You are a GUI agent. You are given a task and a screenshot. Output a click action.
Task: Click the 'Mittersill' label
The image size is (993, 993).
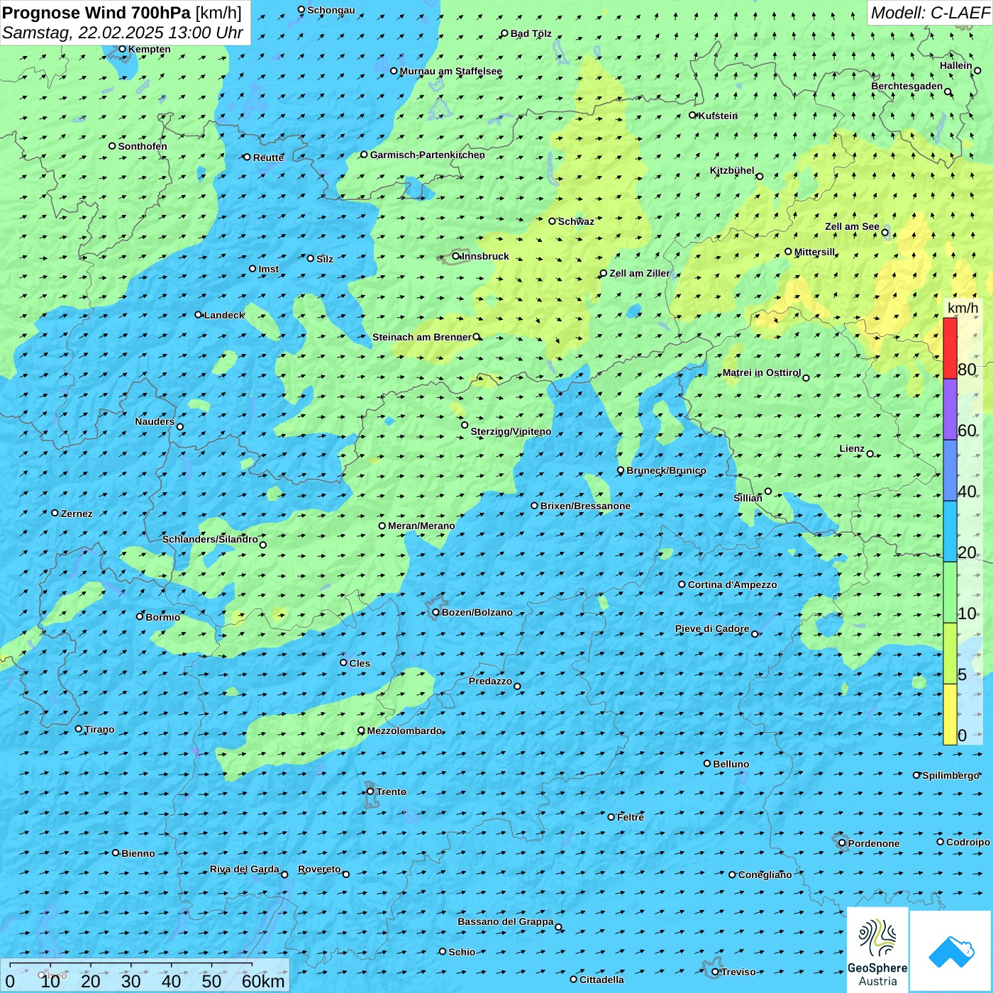[x=815, y=252]
